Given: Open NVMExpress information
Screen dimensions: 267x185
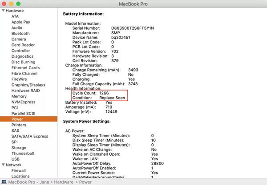Looking at the screenshot, I should (23, 102).
